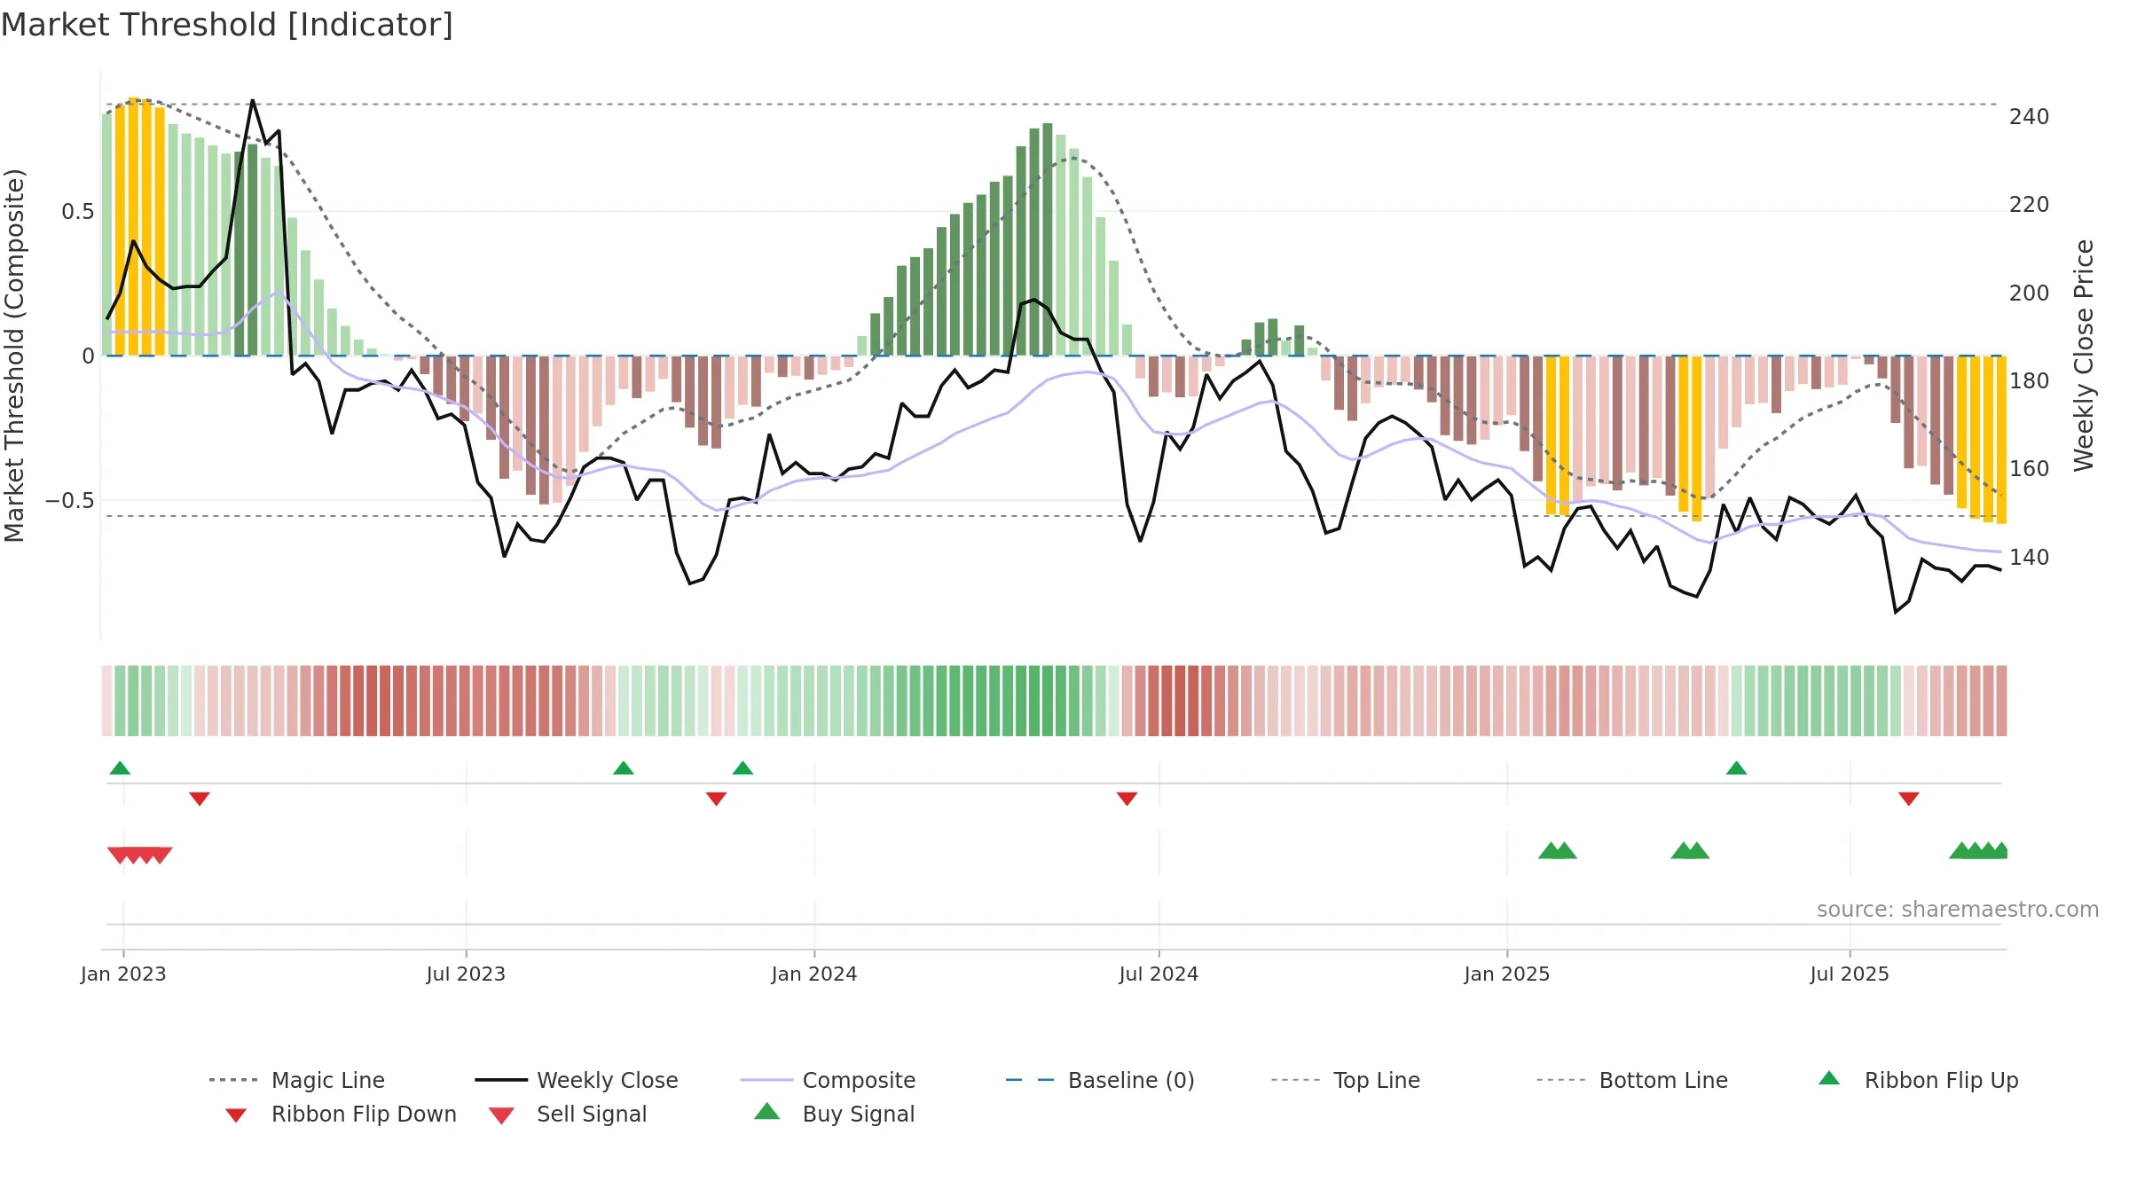Click the red Sell Signal triangle in legend
The image size is (2129, 1197).
[501, 1115]
